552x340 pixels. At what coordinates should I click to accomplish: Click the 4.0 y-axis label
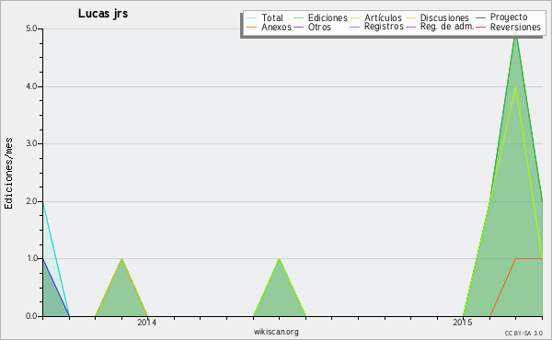pos(31,86)
